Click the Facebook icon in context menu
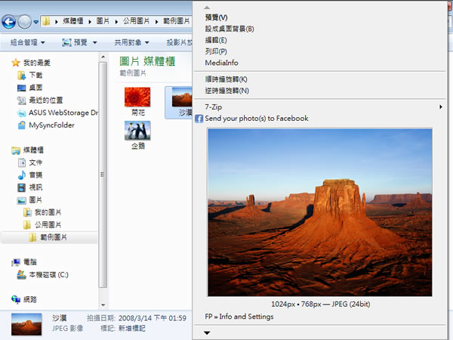Image resolution: width=453 pixels, height=340 pixels. pos(199,119)
